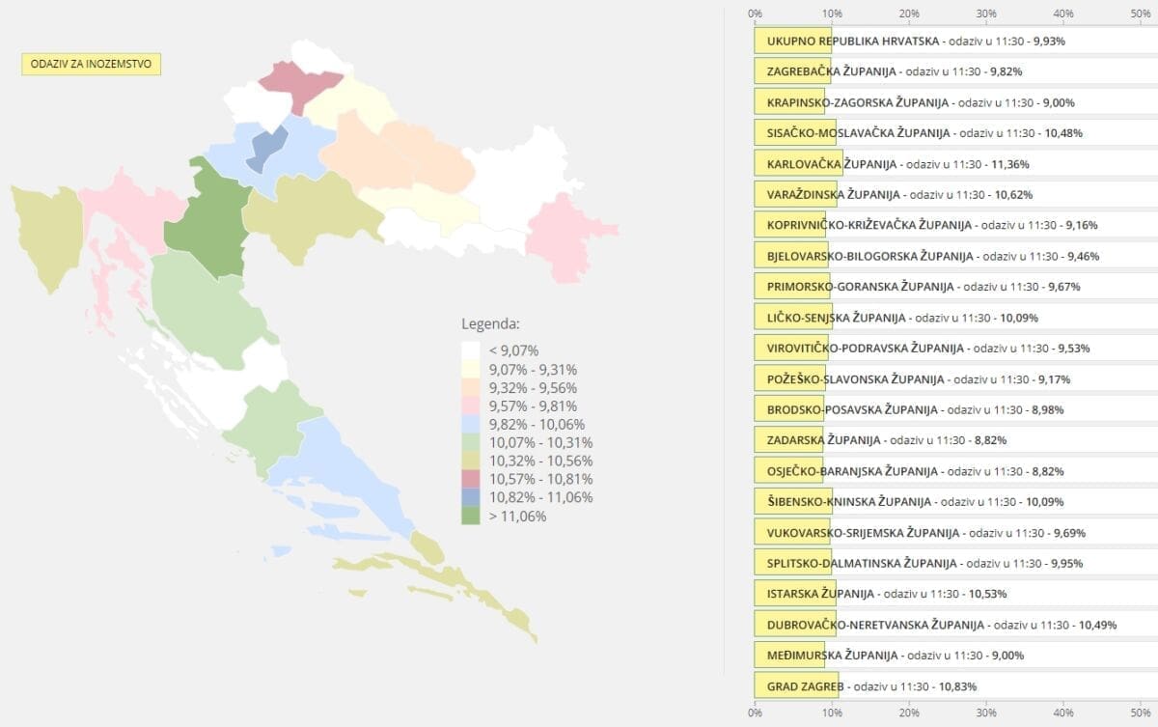Click the ODAZIV ZA INOZEMSTVO button

(92, 64)
